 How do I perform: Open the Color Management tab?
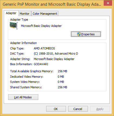tap(45, 14)
